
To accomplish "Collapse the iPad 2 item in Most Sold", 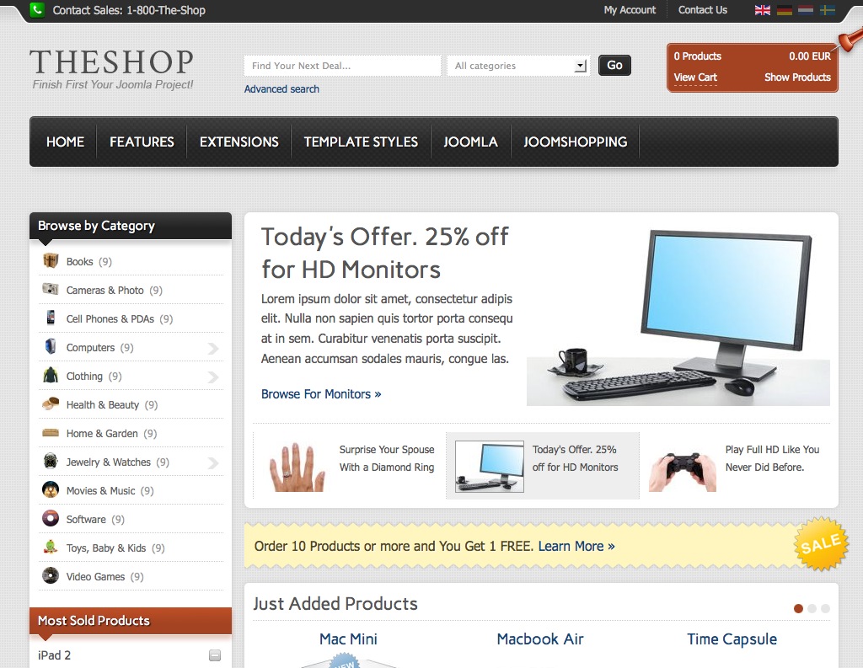I will [x=215, y=655].
